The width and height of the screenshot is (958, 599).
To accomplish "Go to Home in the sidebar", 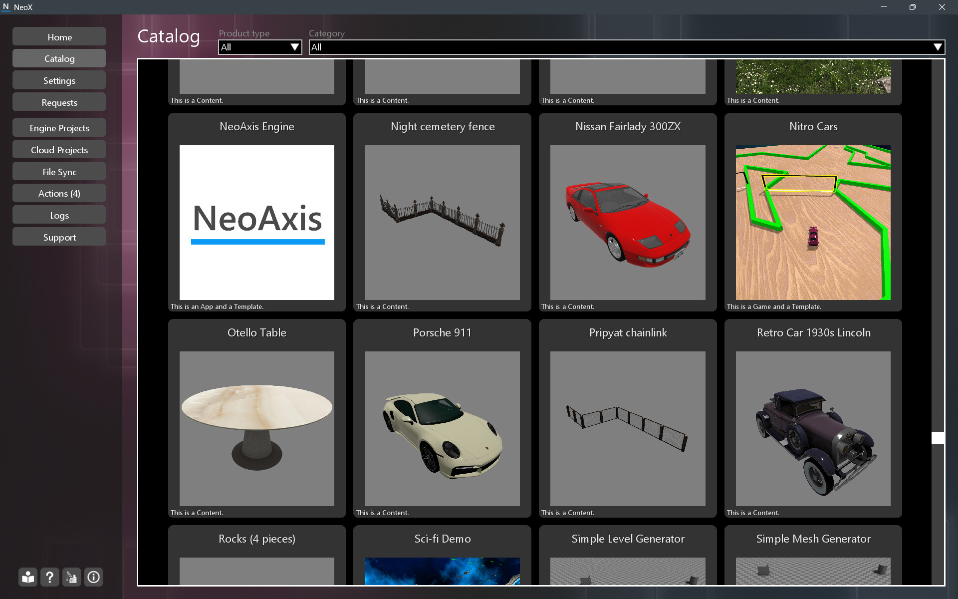I will click(59, 37).
